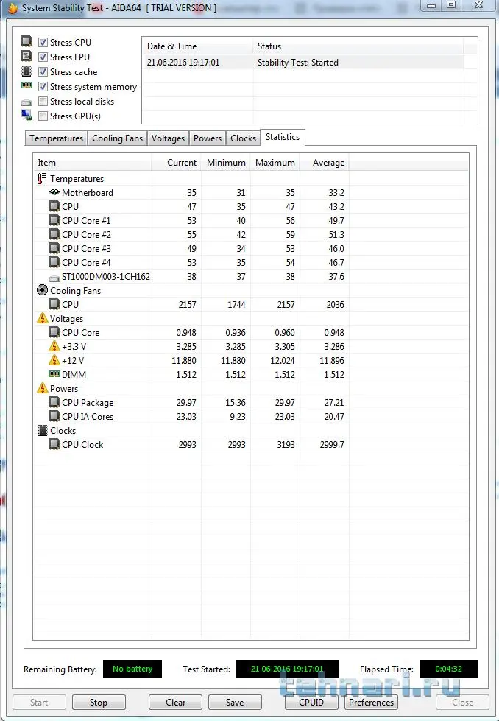This screenshot has height=721, width=499.
Task: Click the Cooling Fans fan icon
Action: [42, 290]
